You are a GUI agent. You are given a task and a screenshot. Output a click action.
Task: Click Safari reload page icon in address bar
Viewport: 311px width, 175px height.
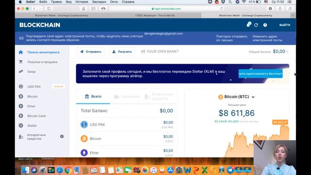click(x=222, y=9)
